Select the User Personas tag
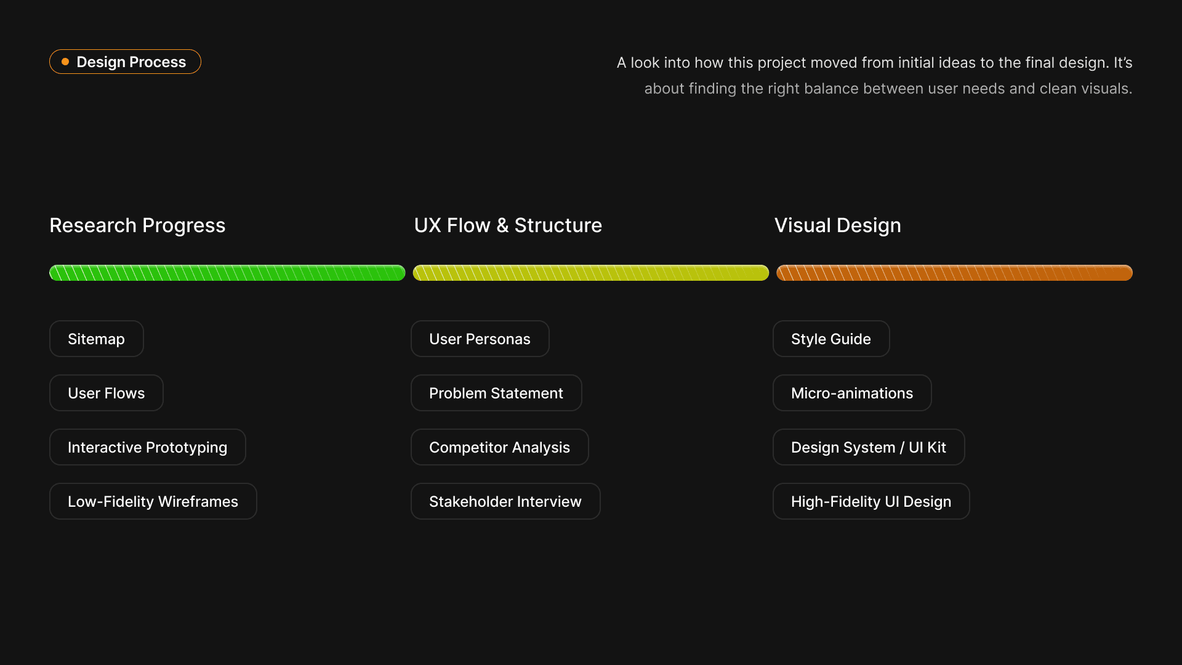This screenshot has width=1182, height=665. pos(480,339)
